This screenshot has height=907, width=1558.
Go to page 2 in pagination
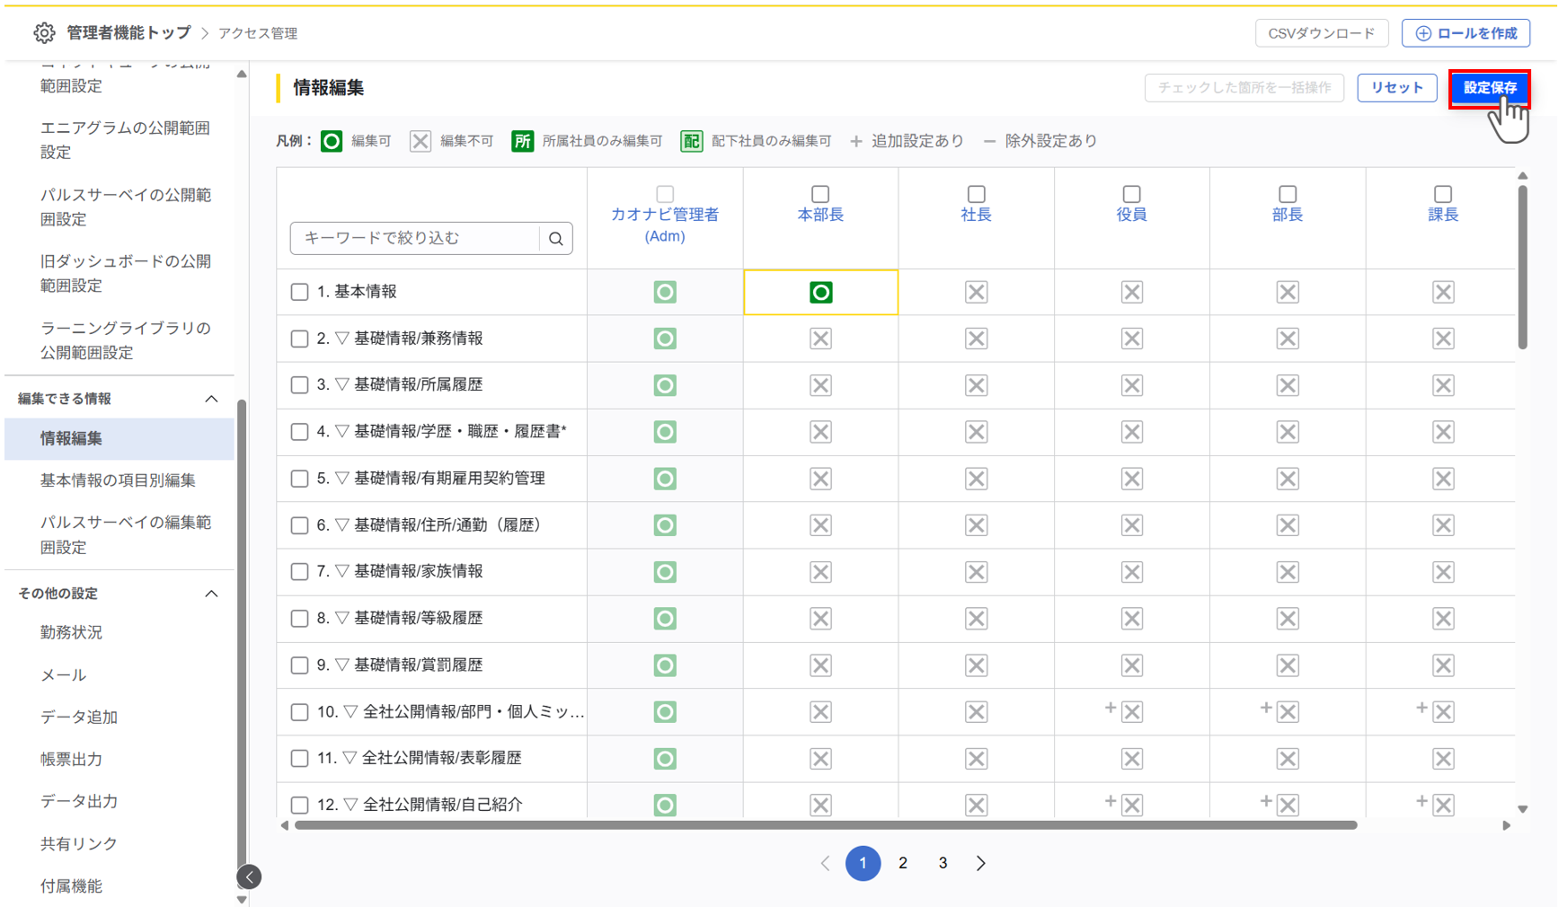pyautogui.click(x=903, y=864)
